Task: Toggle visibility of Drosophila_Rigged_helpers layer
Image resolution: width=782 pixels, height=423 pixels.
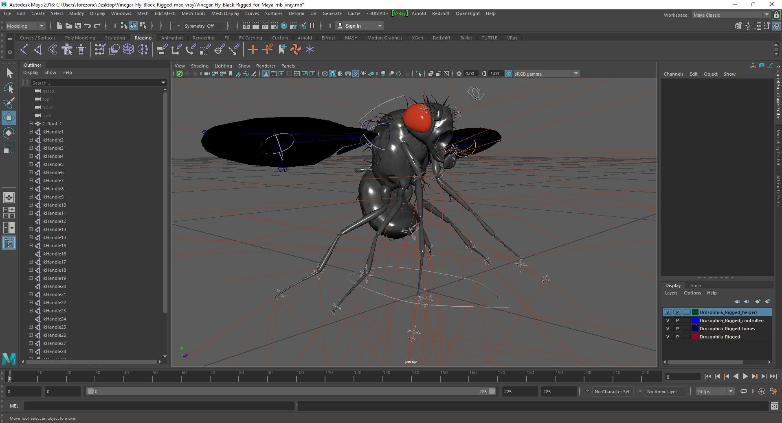Action: [668, 312]
